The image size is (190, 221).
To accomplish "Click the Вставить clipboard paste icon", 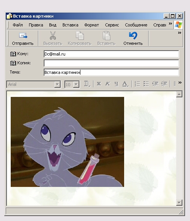I will pos(106,36).
